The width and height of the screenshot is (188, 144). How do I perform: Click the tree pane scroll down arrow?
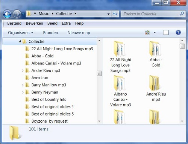[99, 121]
